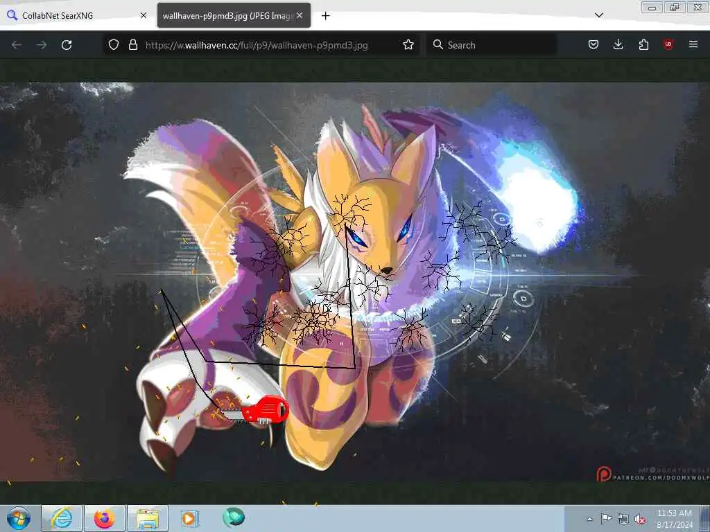Reload the current page

click(x=67, y=45)
